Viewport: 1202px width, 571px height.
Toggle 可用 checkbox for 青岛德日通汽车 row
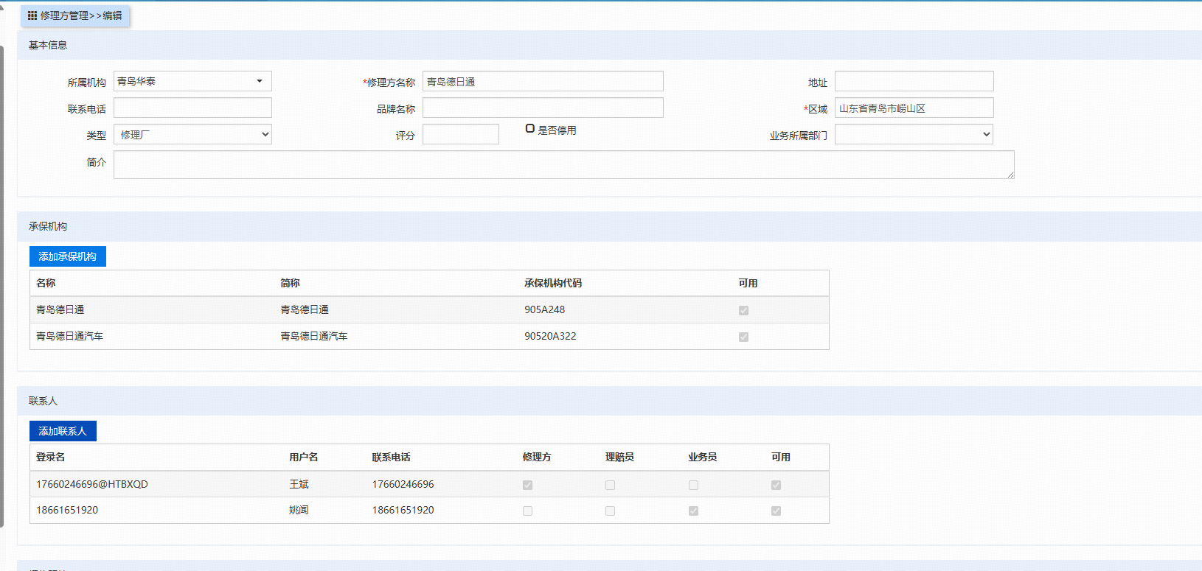(743, 337)
